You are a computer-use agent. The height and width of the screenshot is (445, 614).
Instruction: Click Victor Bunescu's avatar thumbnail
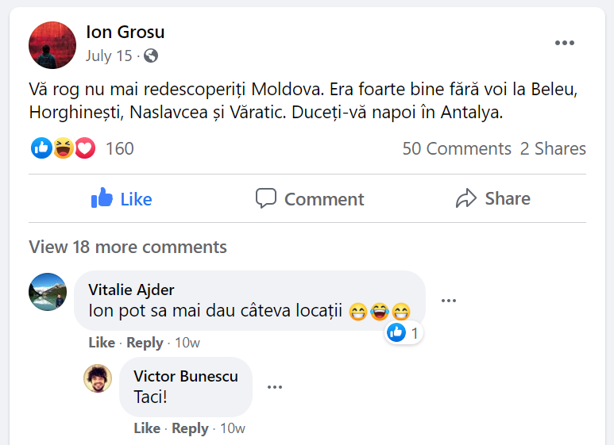click(x=98, y=378)
